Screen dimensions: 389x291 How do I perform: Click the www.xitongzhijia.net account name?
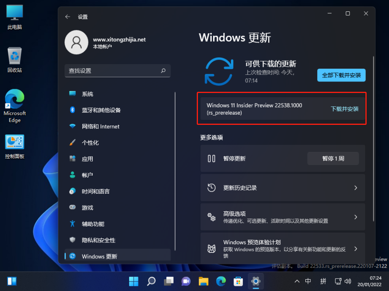tap(119, 39)
